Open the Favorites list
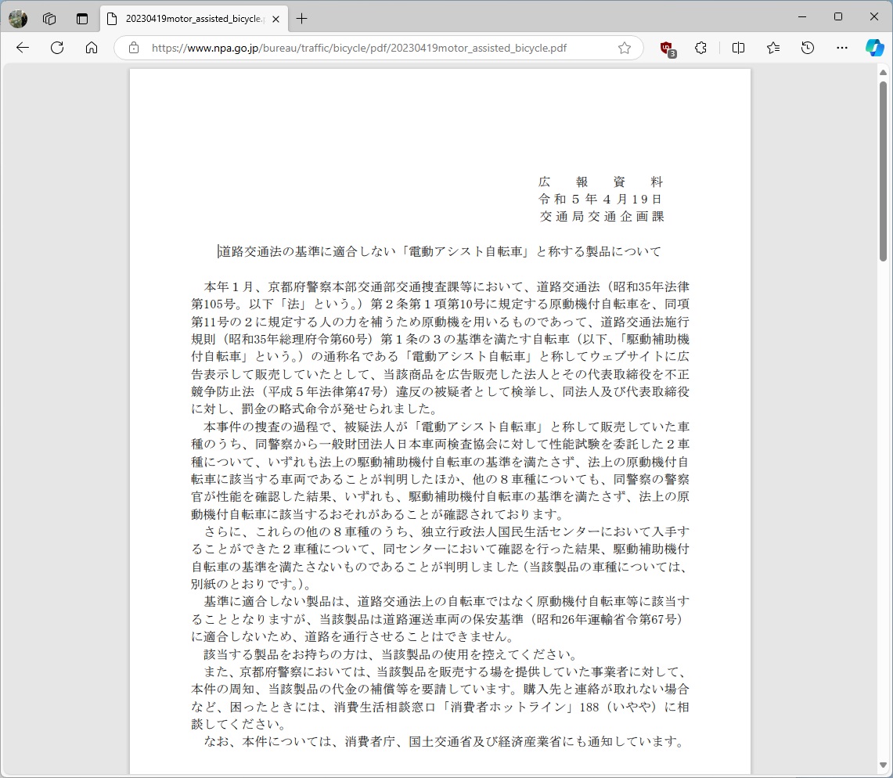The width and height of the screenshot is (893, 778). click(772, 48)
